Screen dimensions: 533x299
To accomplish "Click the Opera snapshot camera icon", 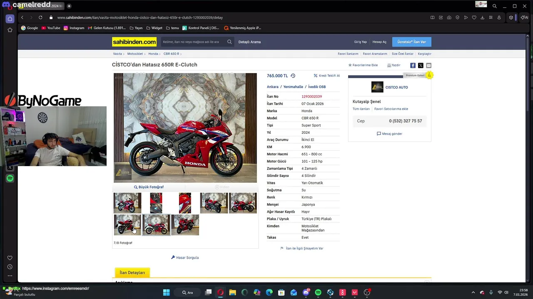I will 449,17.
